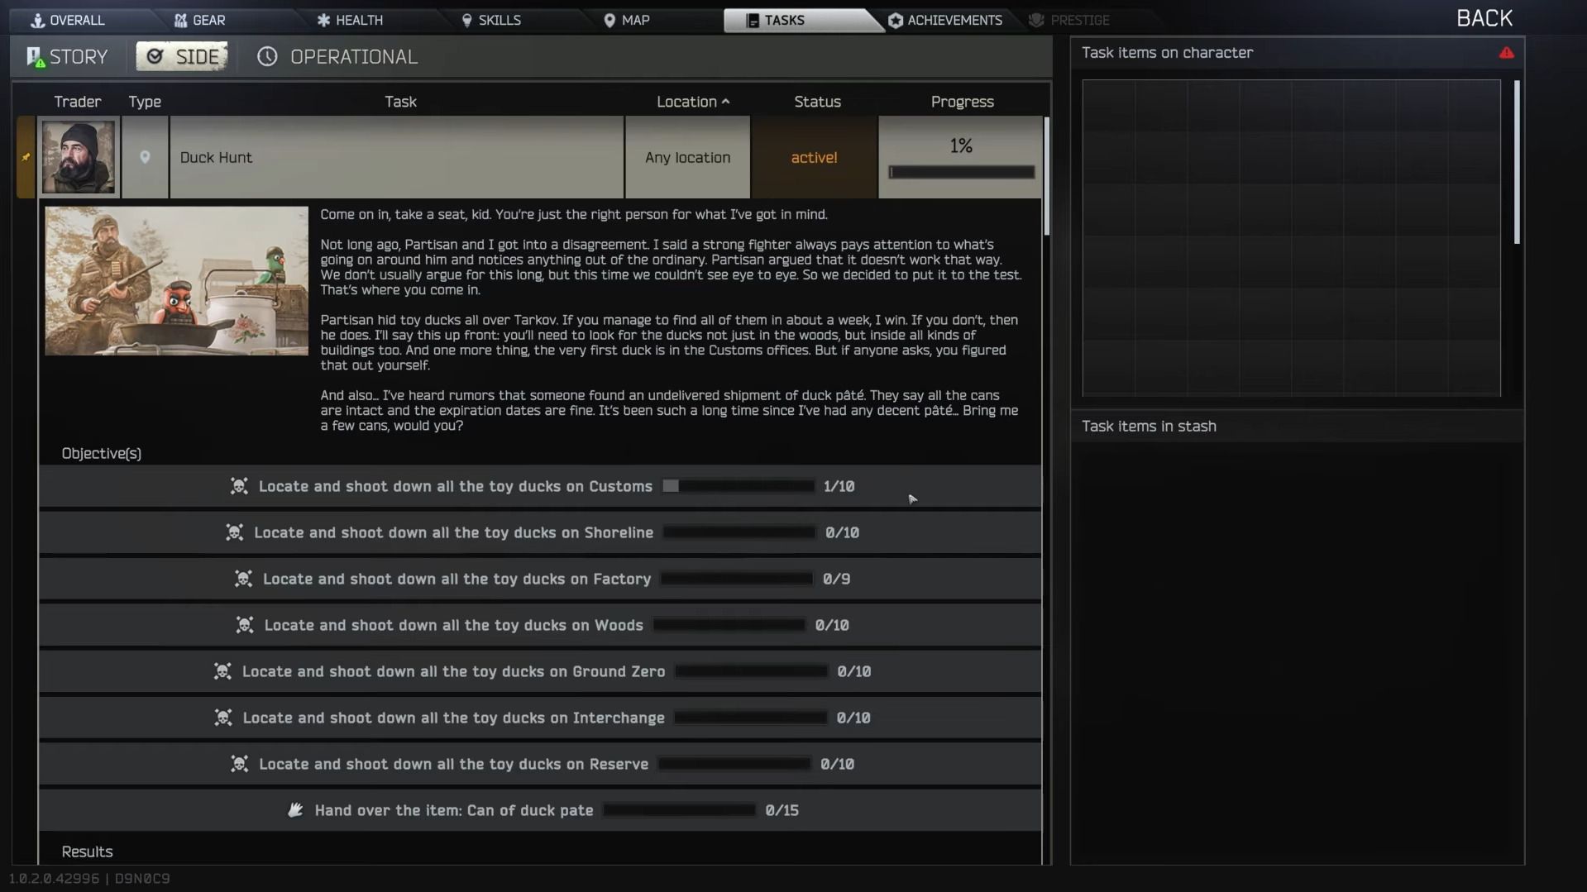Image resolution: width=1587 pixels, height=892 pixels.
Task: Click the red warning triangle icon
Action: [1506, 53]
